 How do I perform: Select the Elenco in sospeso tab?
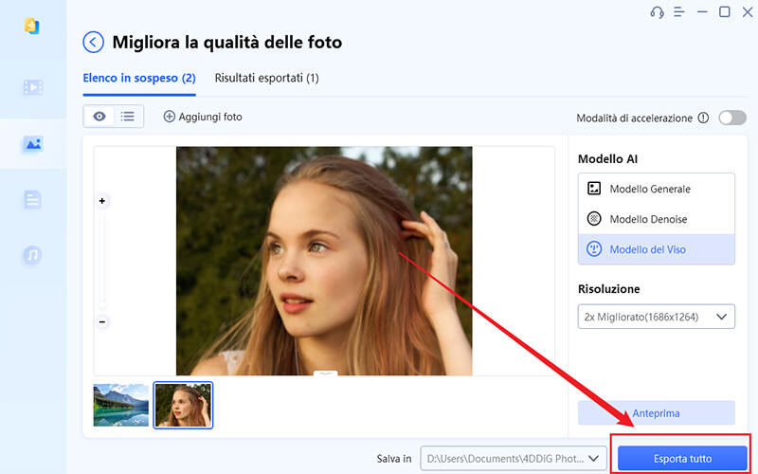[x=138, y=78]
